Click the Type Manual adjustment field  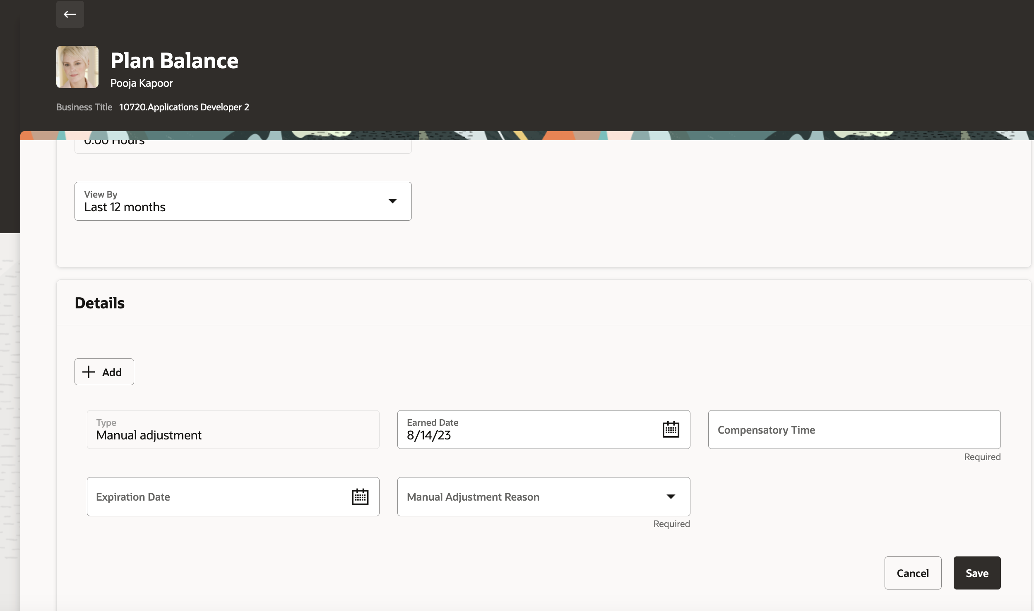coord(233,430)
